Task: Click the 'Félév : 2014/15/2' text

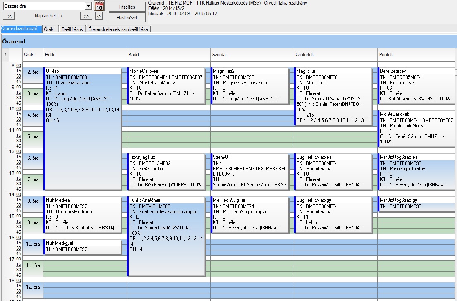Action: click(x=166, y=8)
